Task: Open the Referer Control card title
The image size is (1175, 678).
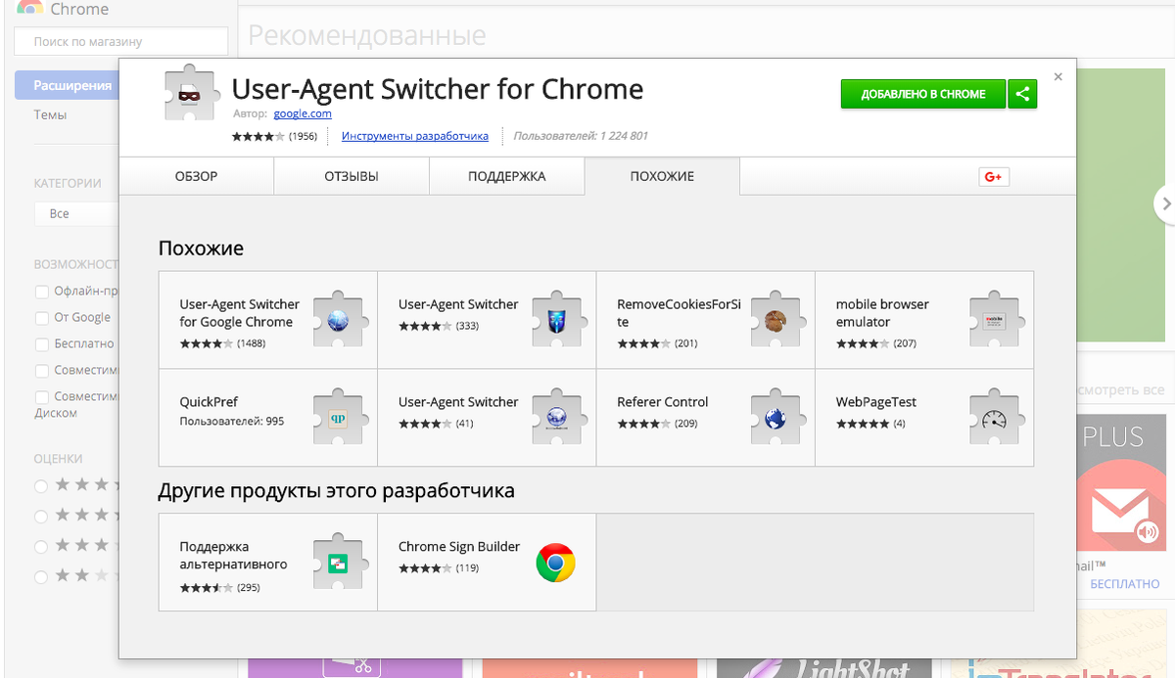Action: click(663, 402)
